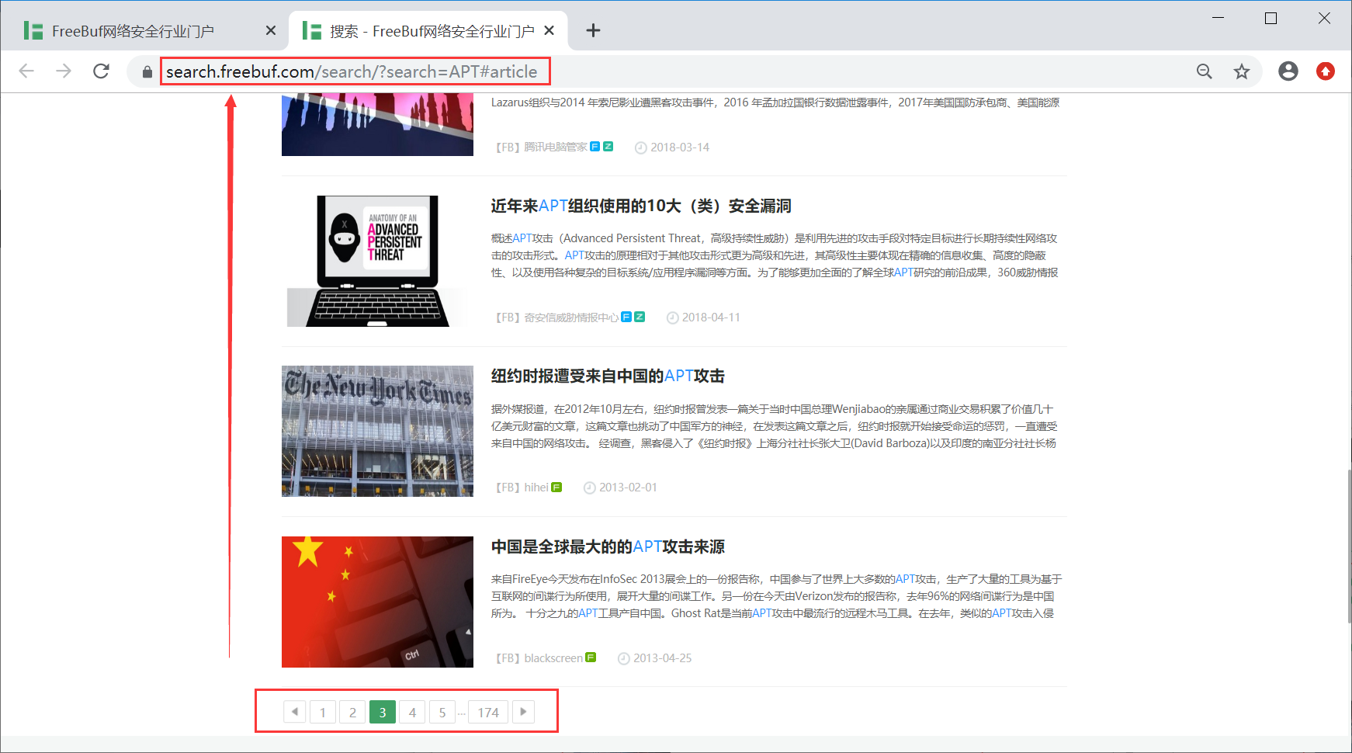Click the Chinese flag keyboard thumbnail

[x=377, y=602]
